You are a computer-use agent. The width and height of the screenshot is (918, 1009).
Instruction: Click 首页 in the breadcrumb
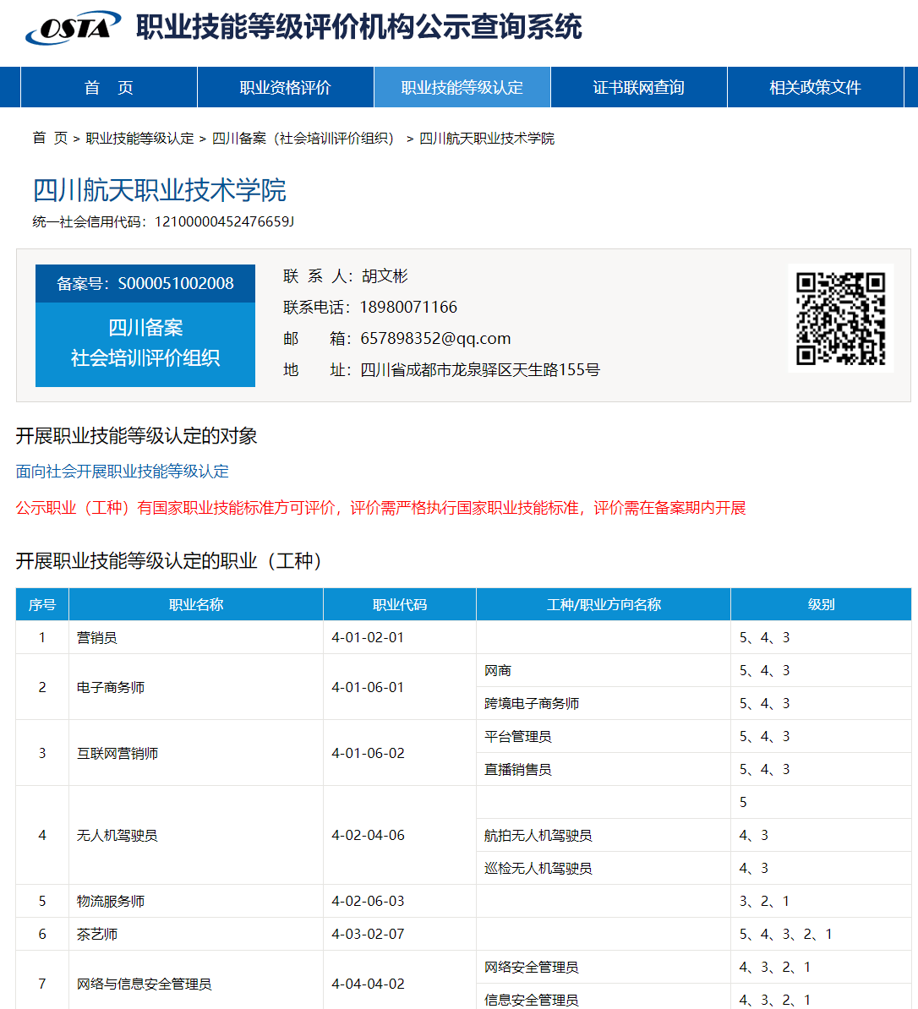[50, 139]
